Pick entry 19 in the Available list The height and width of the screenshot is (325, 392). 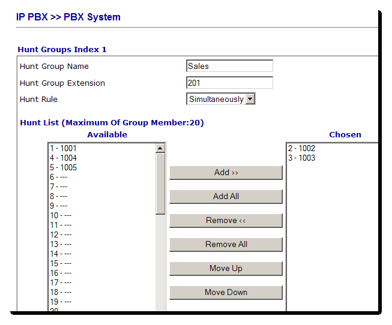(60, 302)
